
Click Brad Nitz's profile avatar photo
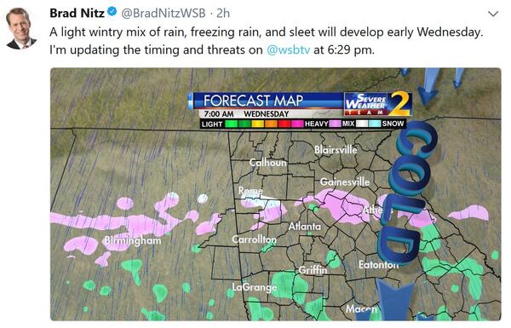(x=20, y=29)
